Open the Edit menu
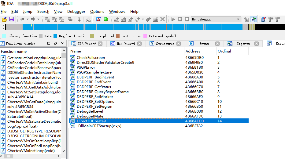Viewport: 285px width, 159px height. pos(15,11)
